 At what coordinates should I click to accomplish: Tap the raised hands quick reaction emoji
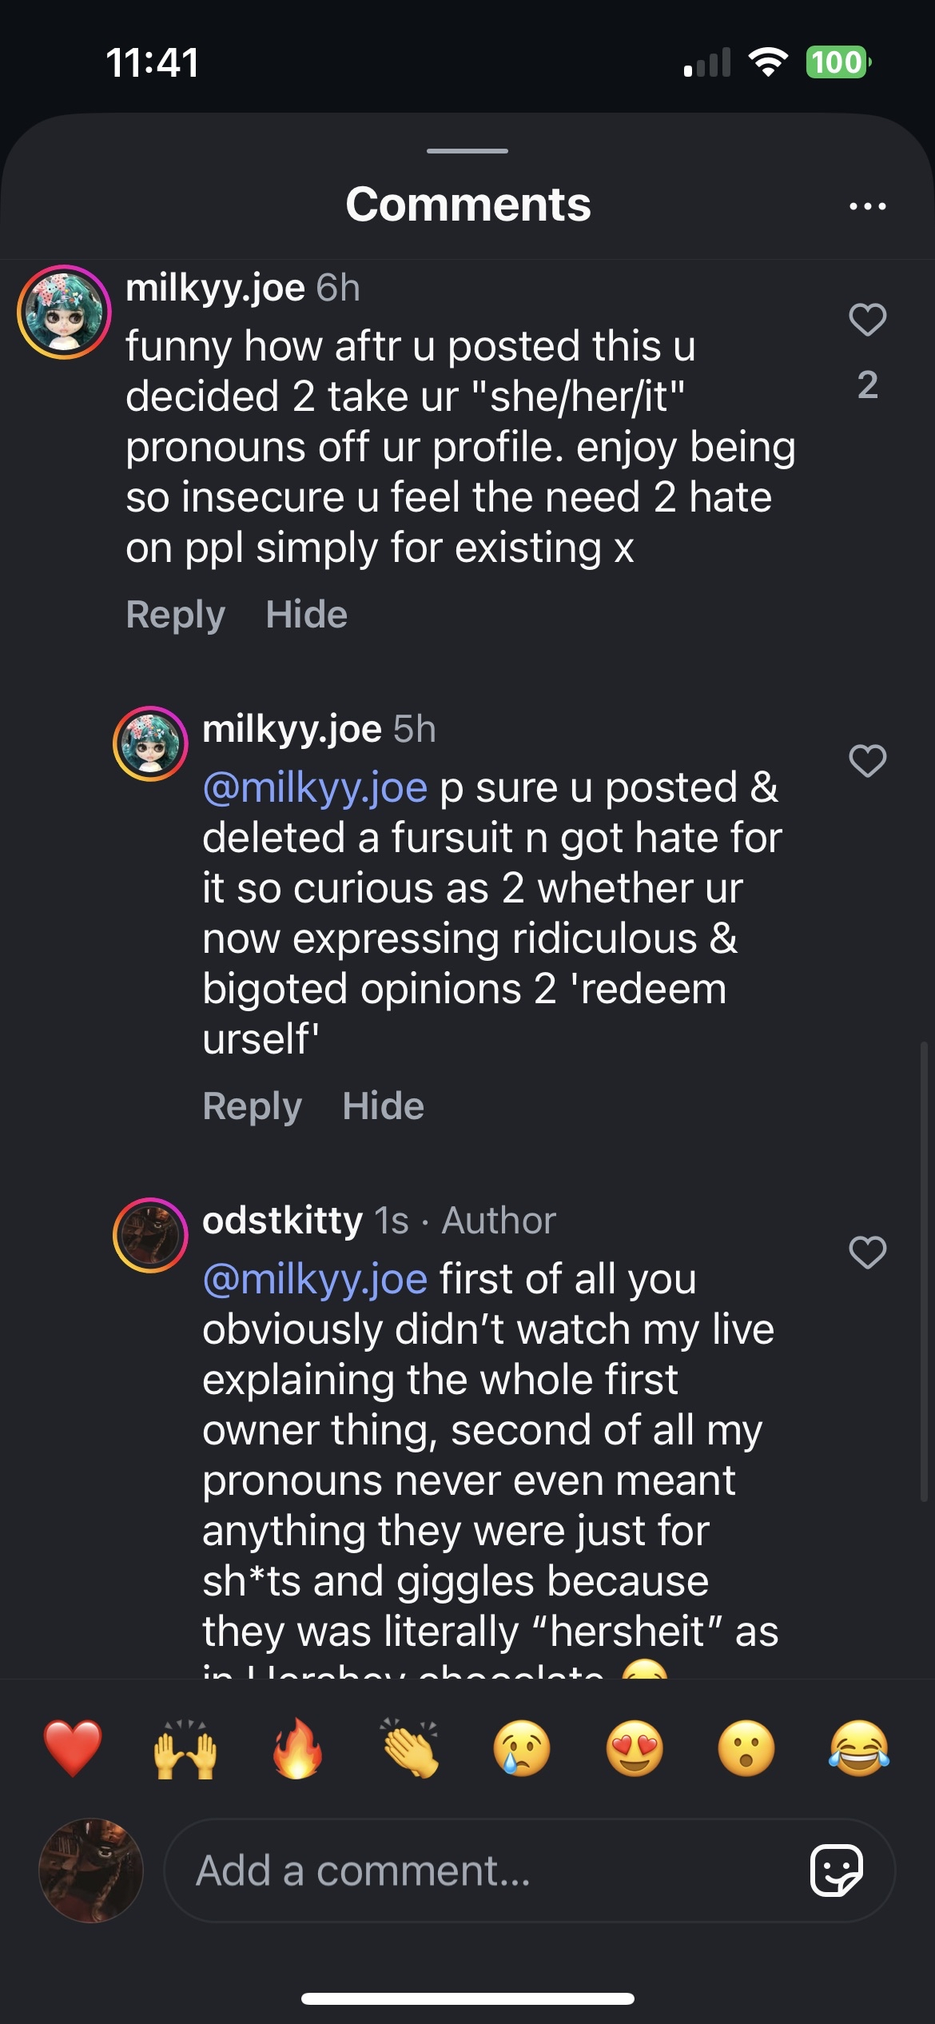[185, 1748]
